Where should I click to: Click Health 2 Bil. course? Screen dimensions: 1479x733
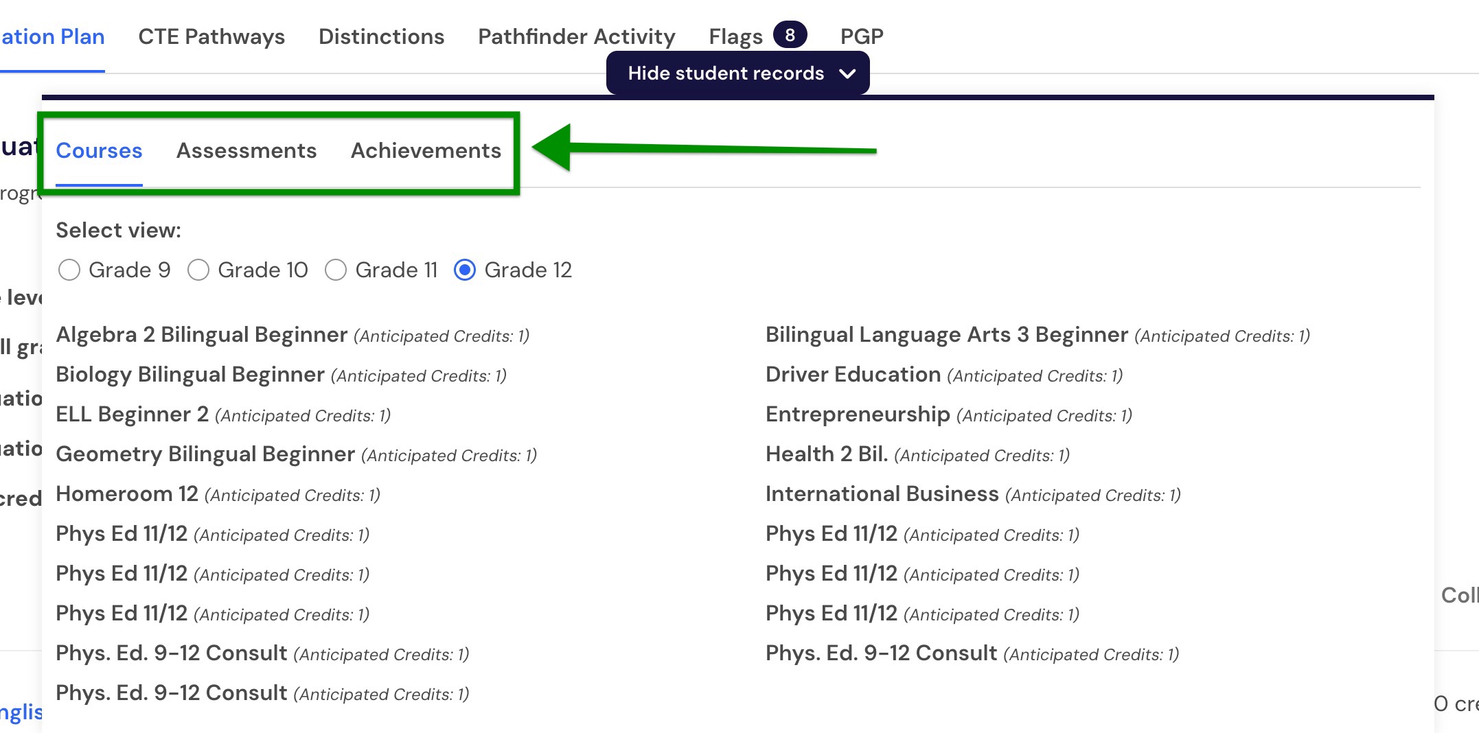point(827,454)
